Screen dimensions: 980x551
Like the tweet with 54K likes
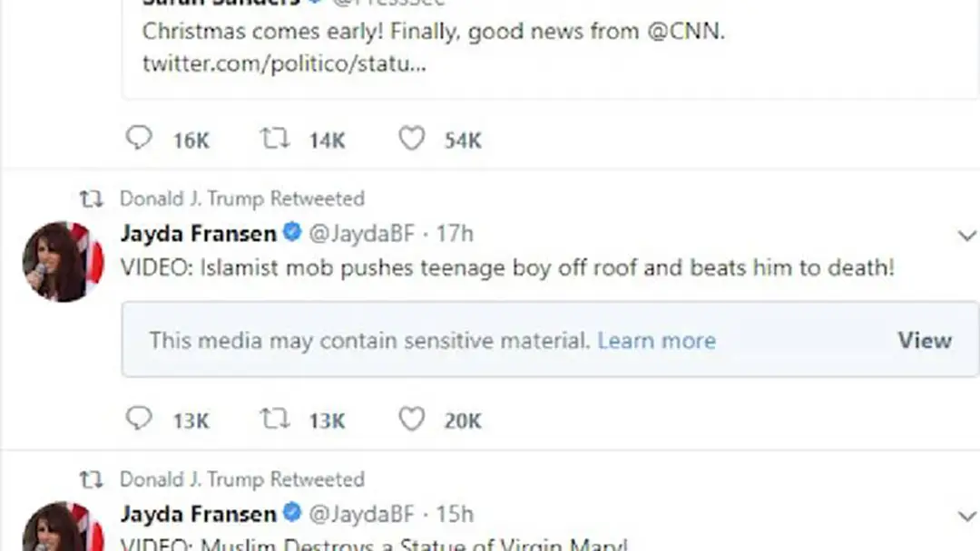412,138
